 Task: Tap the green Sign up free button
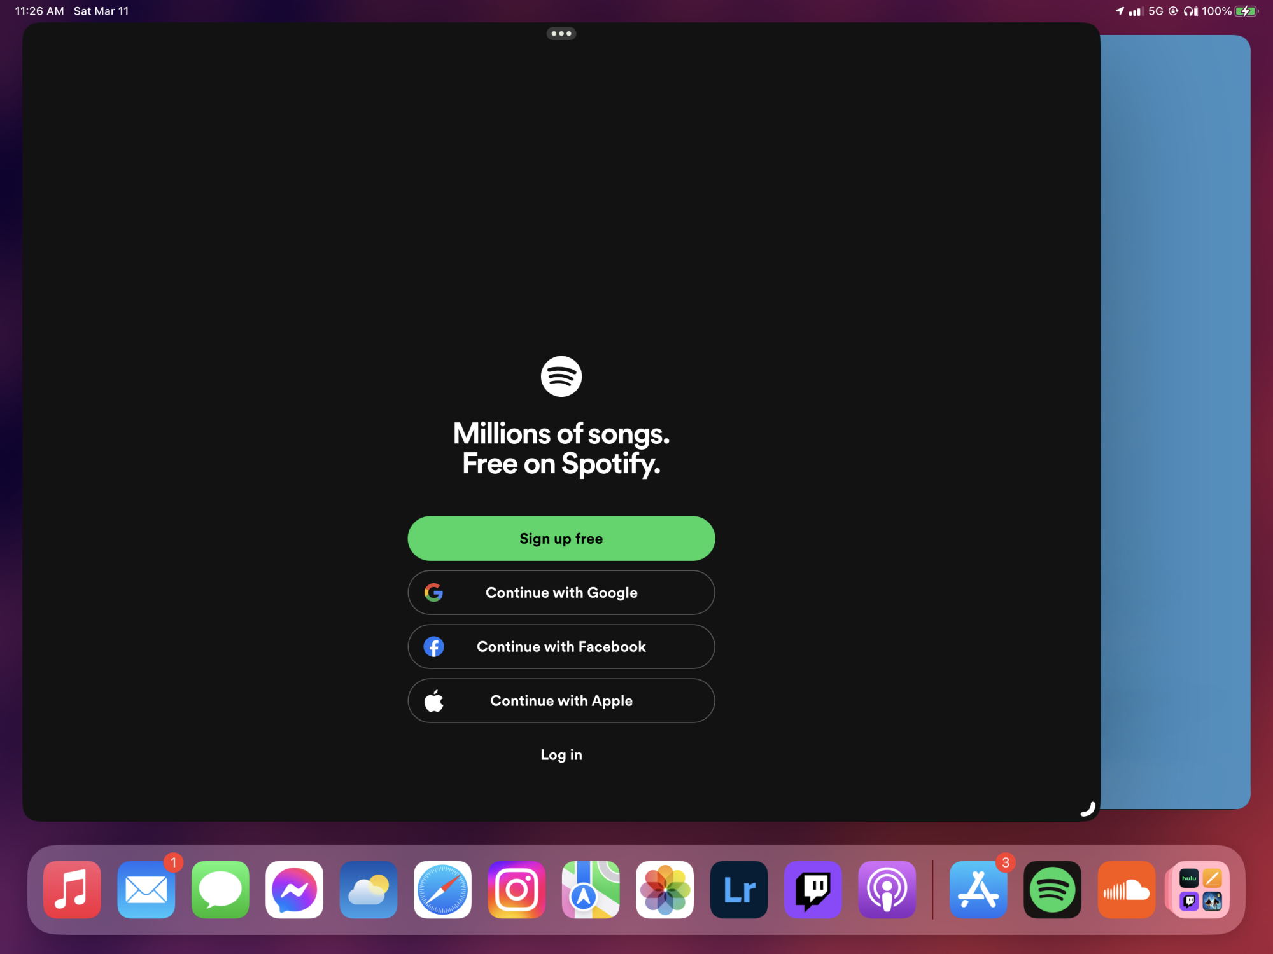[x=561, y=539]
